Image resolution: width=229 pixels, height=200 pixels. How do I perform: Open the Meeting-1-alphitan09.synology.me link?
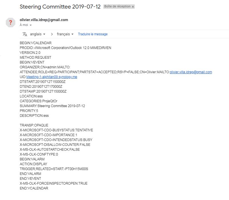tap(52, 77)
